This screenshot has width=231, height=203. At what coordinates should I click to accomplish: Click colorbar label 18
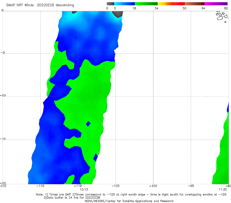click(x=134, y=8)
